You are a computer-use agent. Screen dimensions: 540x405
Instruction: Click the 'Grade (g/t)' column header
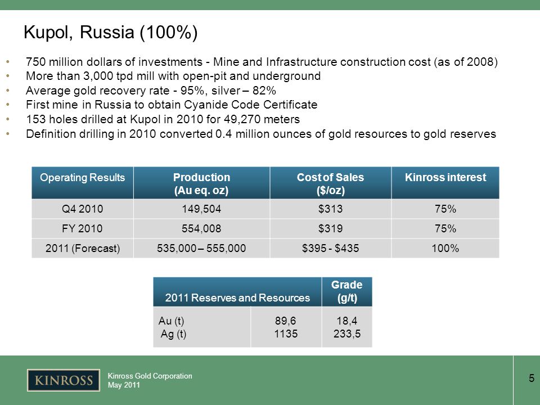347,291
